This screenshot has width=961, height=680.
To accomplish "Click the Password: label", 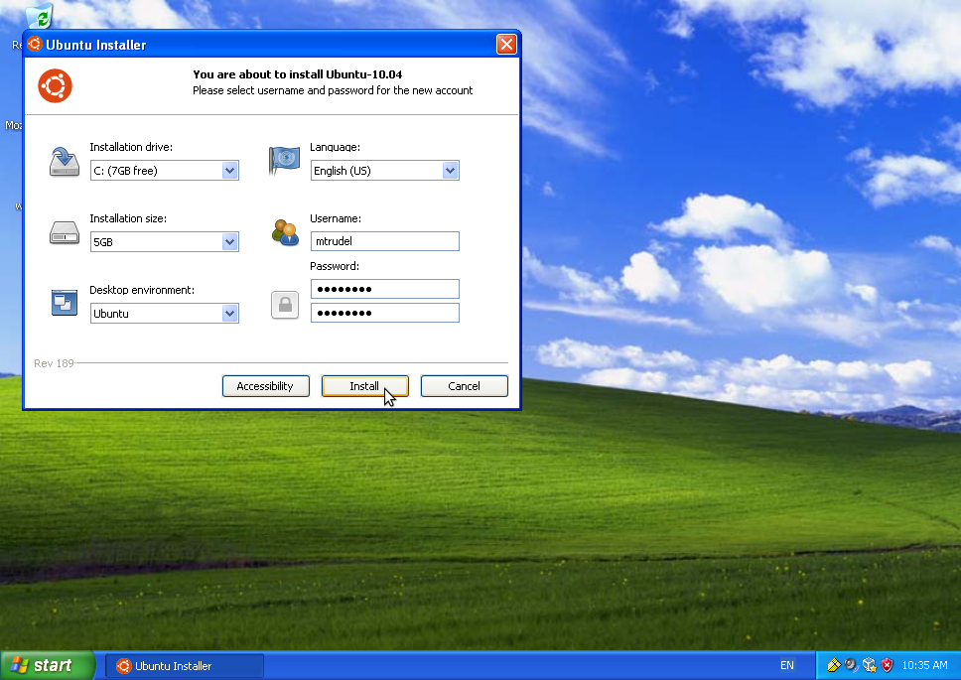I will [x=335, y=266].
